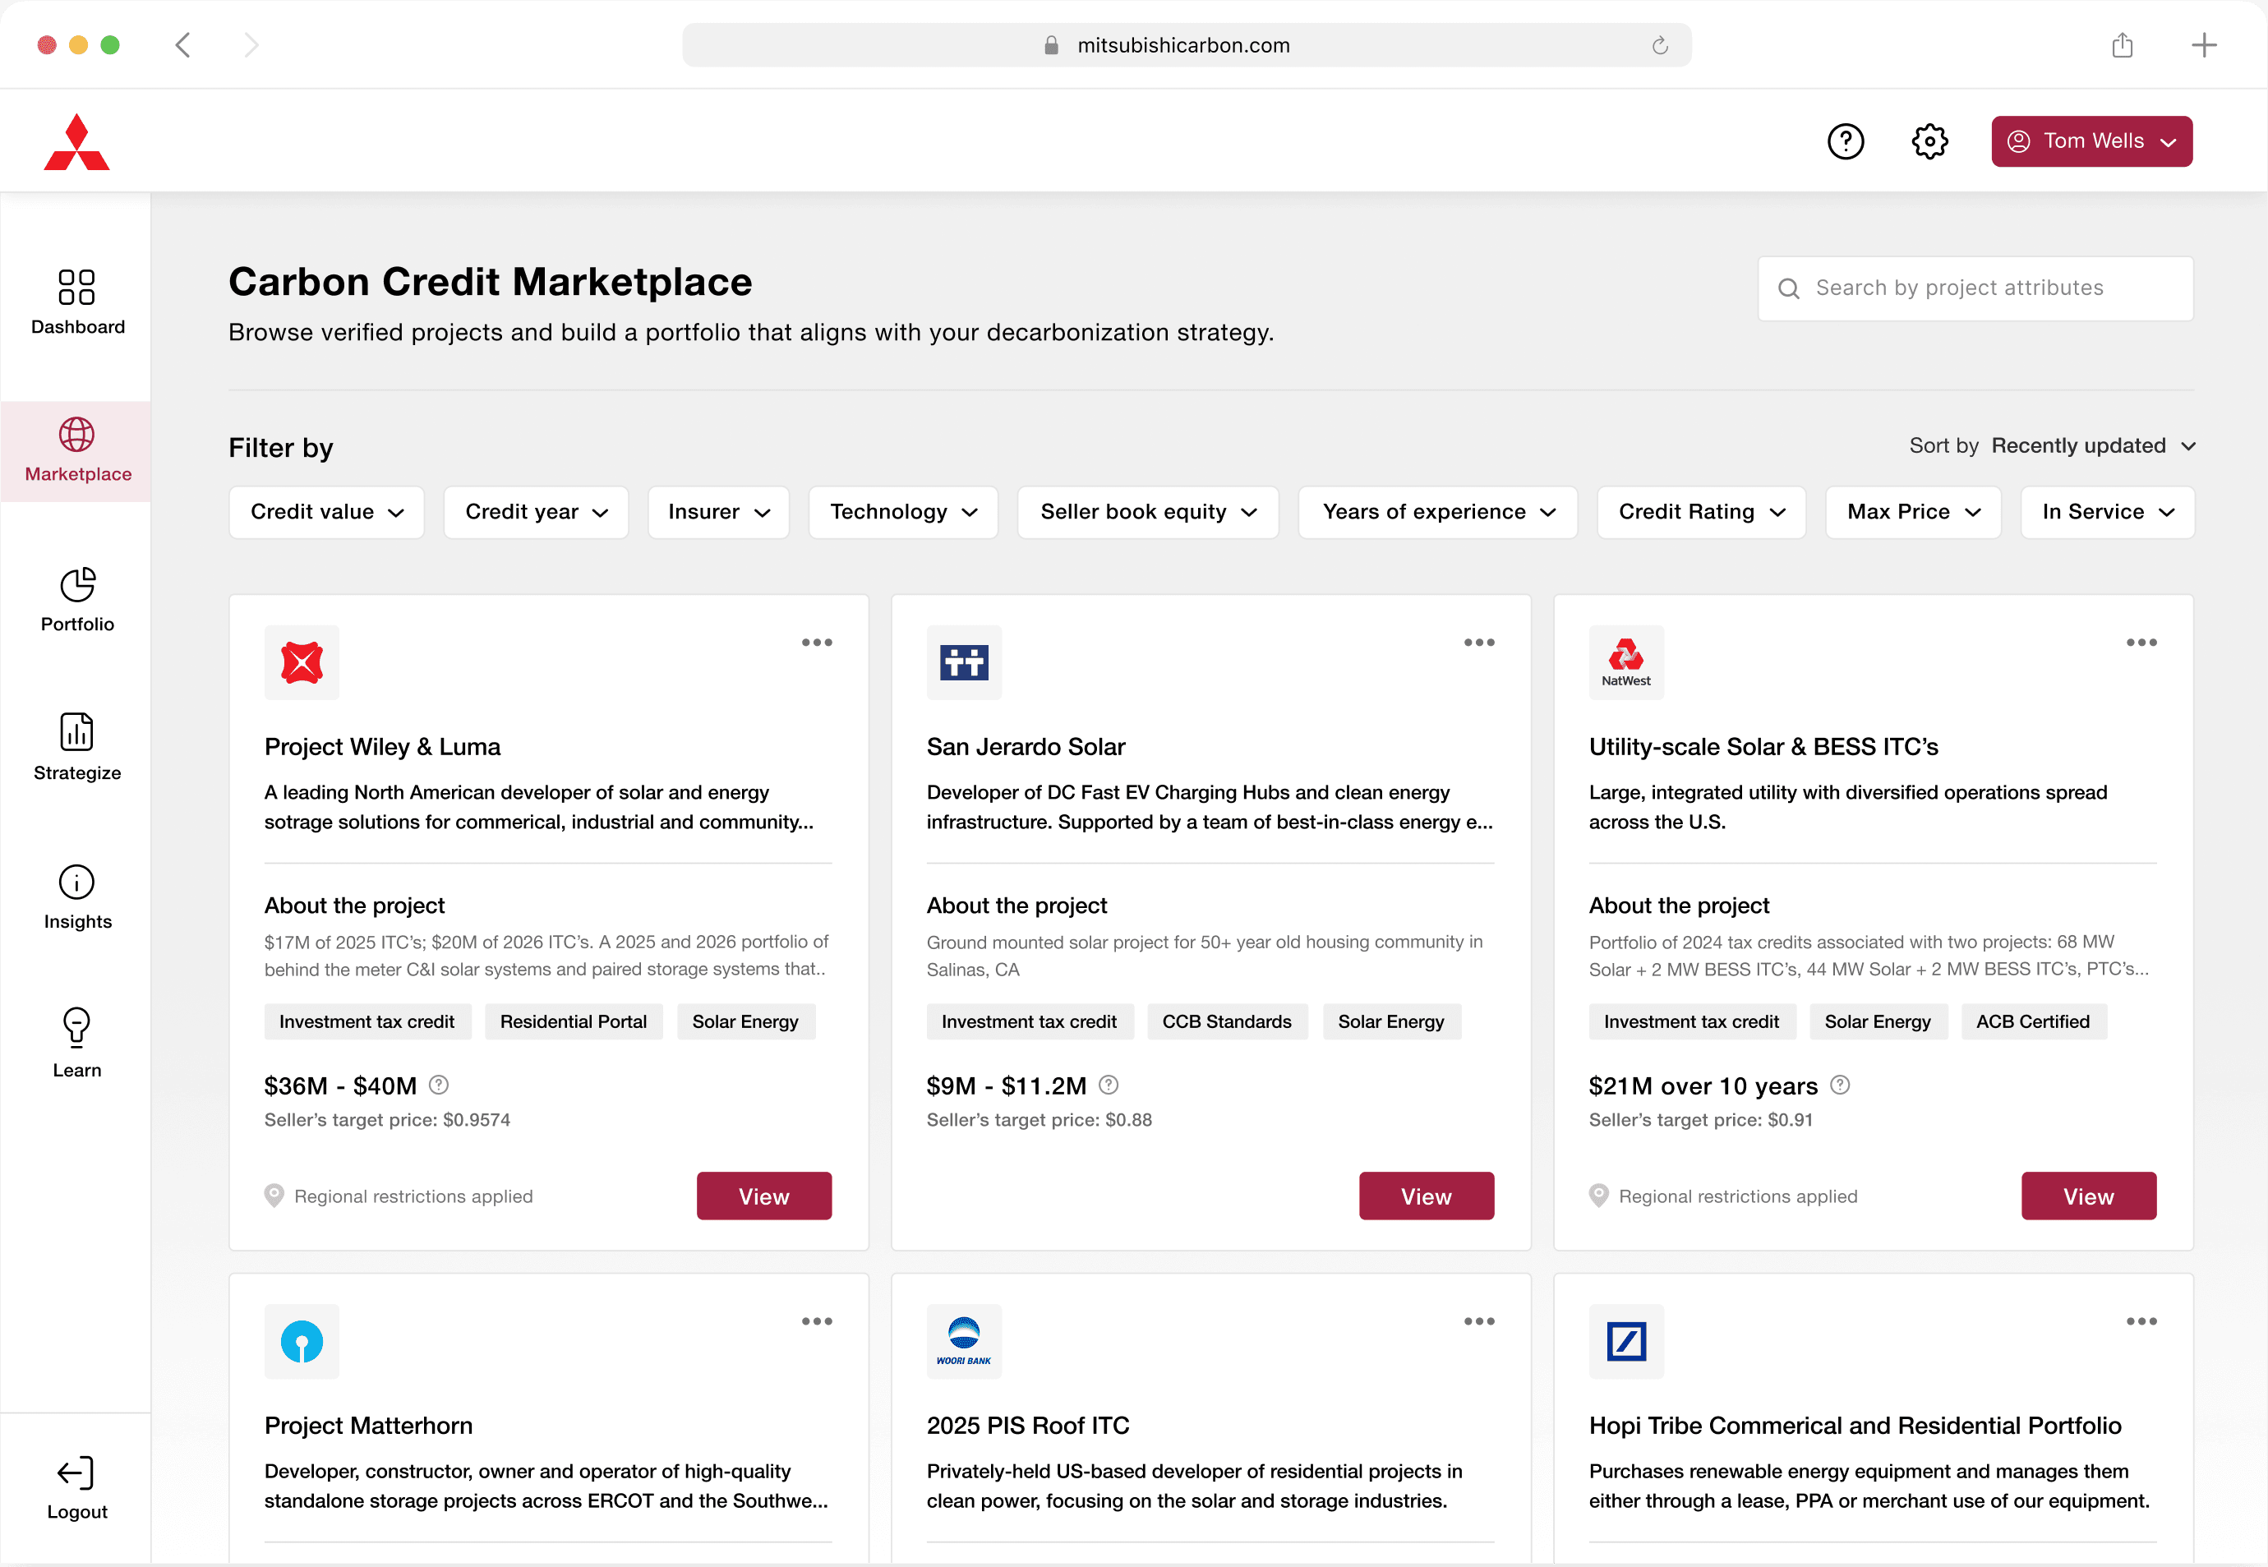Click the Search by project attributes field
The image size is (2268, 1567).
[x=1975, y=288]
